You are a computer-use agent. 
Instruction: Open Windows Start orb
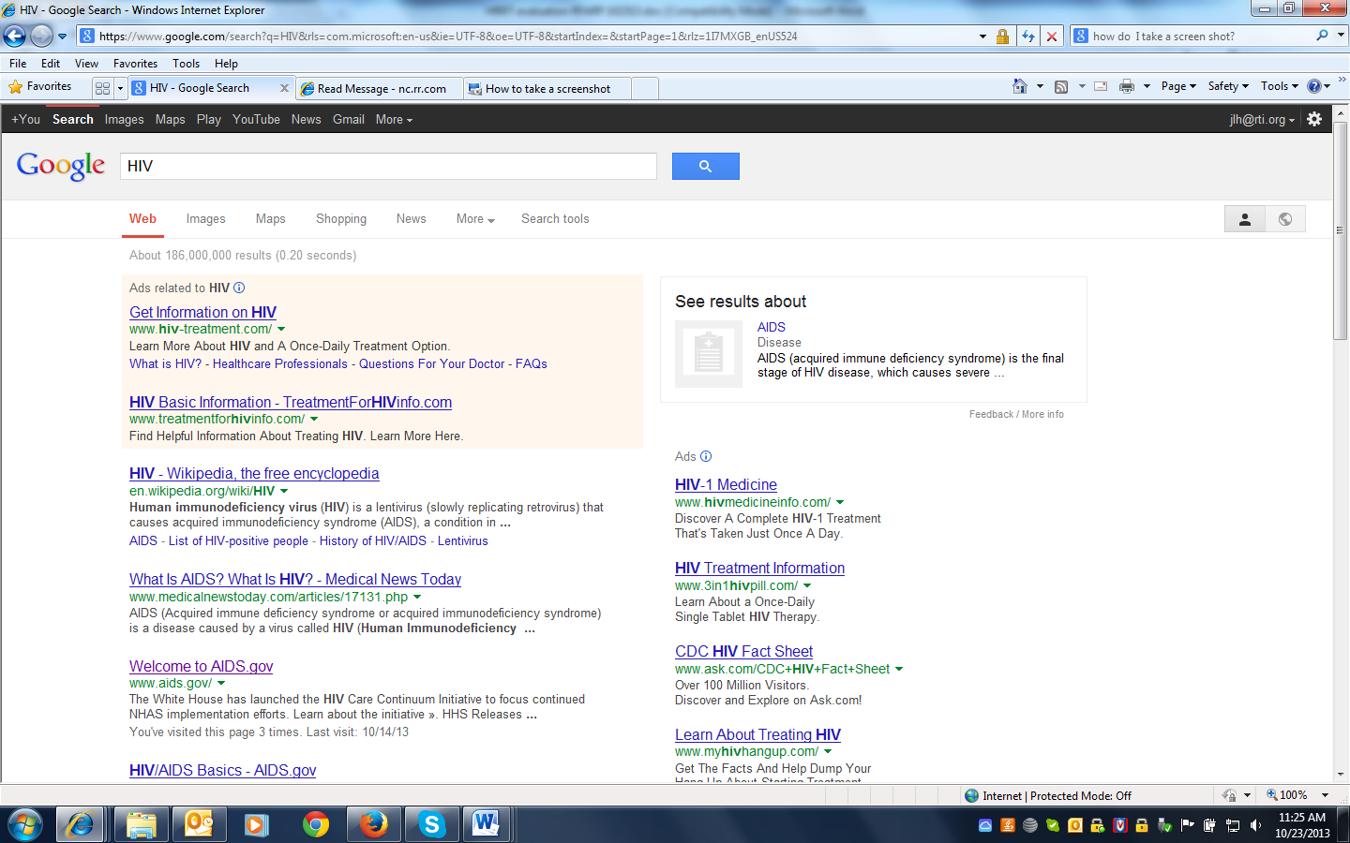(25, 825)
